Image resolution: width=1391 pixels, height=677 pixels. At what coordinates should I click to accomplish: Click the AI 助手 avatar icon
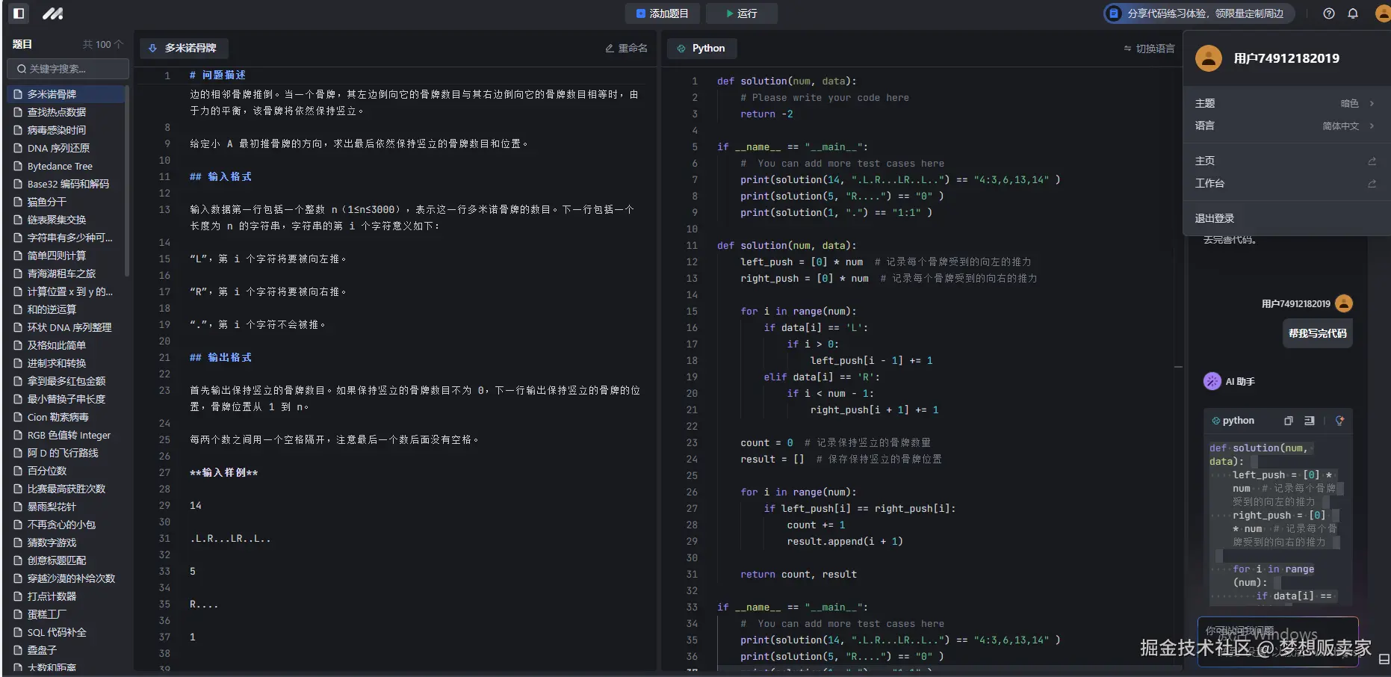coord(1212,381)
